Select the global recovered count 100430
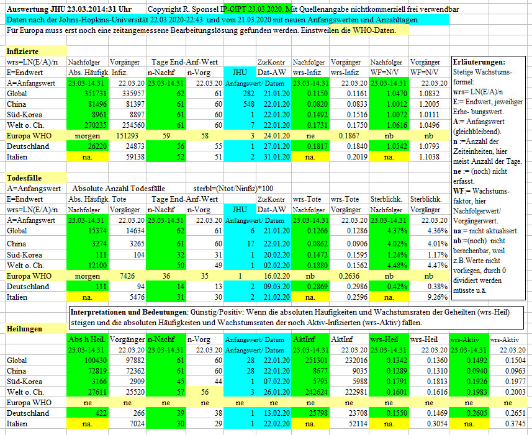Image resolution: width=532 pixels, height=435 pixels. [x=88, y=361]
